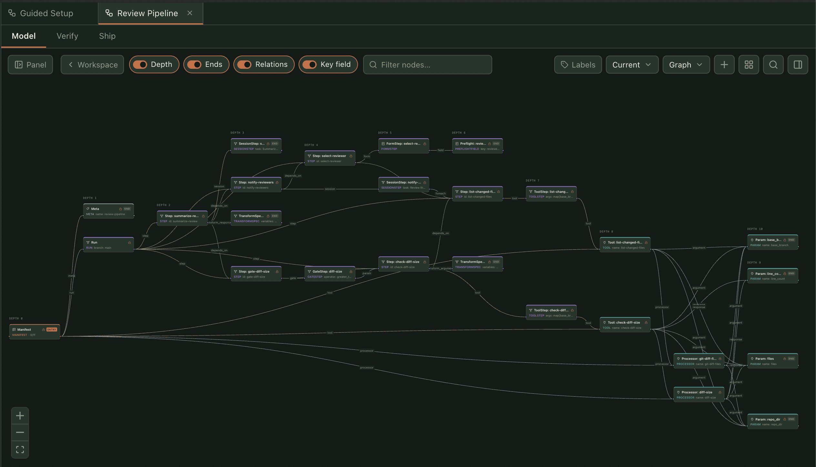
Task: Select the Step: check-diff-size node
Action: 403,264
